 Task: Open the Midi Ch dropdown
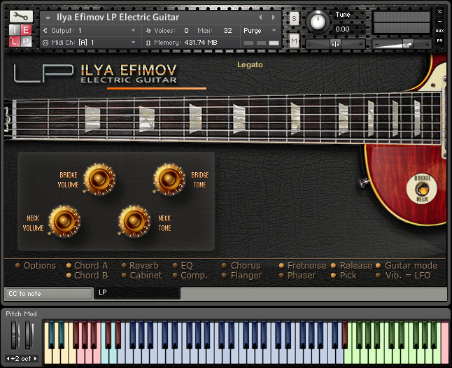tap(134, 43)
